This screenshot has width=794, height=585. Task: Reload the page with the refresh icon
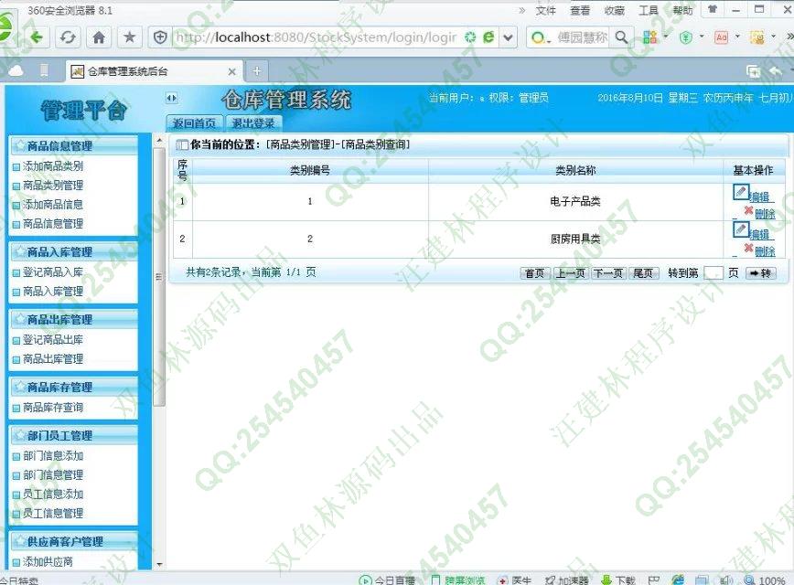coord(68,37)
